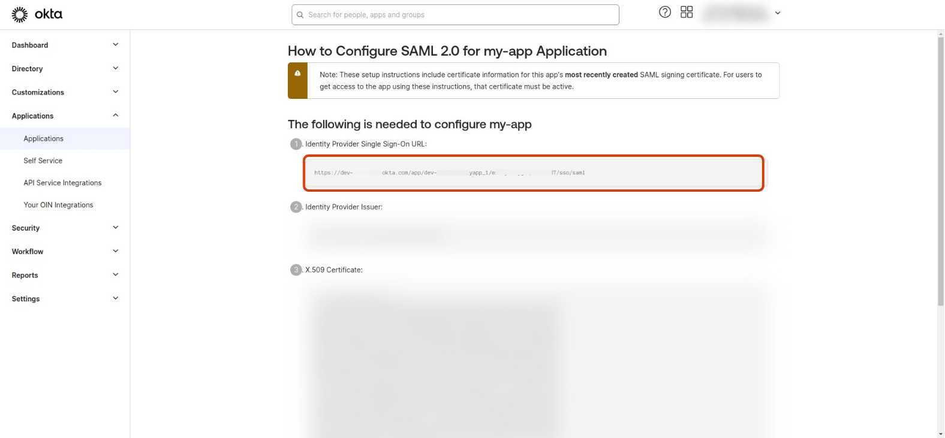Collapse the Applications menu chevron
The height and width of the screenshot is (438, 945).
116,116
